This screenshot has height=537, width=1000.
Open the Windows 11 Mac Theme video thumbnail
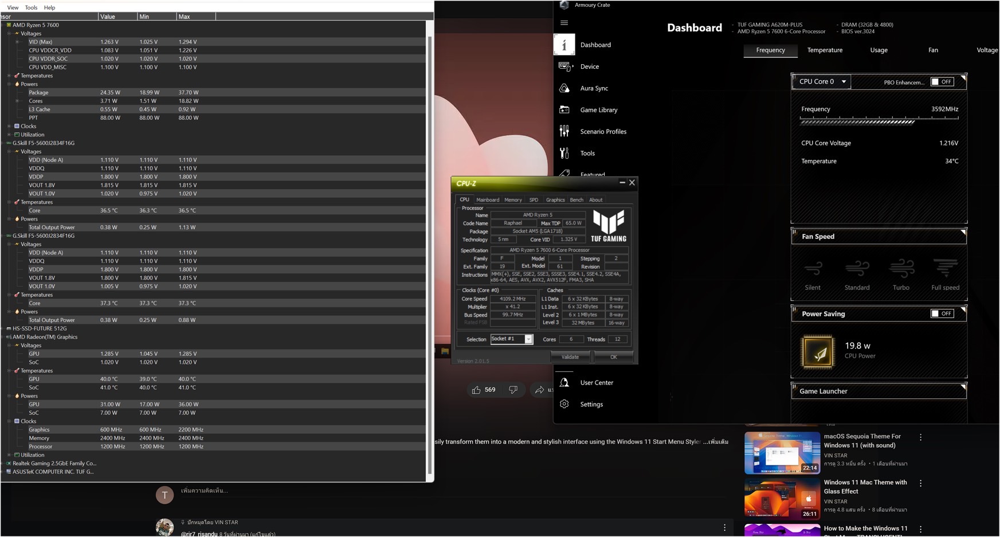[x=782, y=499]
